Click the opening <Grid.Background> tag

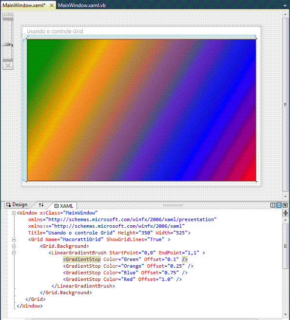coord(64,246)
